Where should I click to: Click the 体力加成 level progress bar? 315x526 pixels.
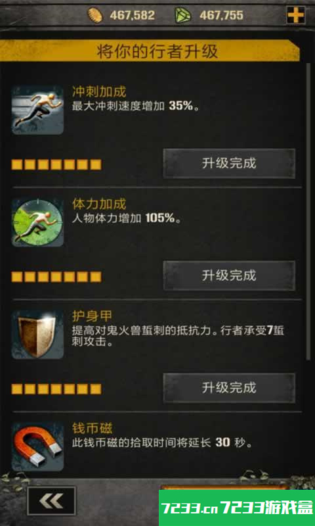tap(56, 277)
